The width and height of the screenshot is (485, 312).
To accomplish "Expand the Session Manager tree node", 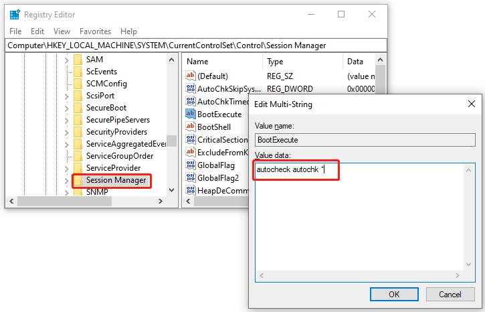I will (67, 180).
